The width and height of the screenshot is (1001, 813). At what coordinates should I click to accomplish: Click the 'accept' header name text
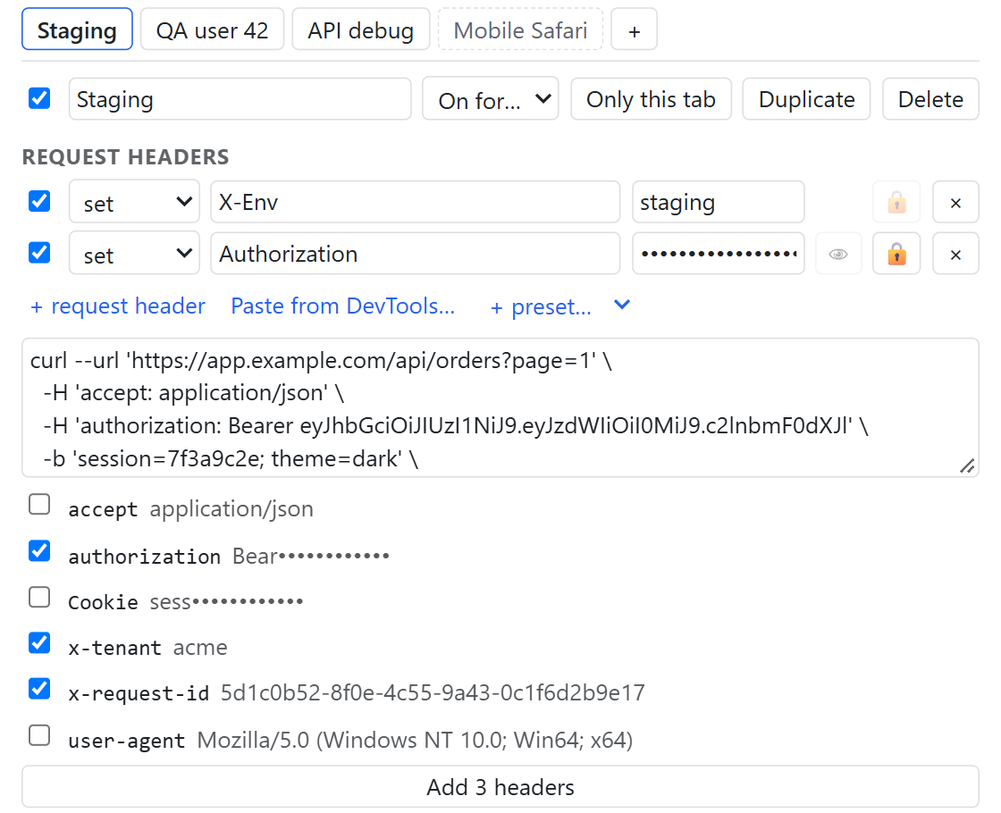pyautogui.click(x=103, y=509)
